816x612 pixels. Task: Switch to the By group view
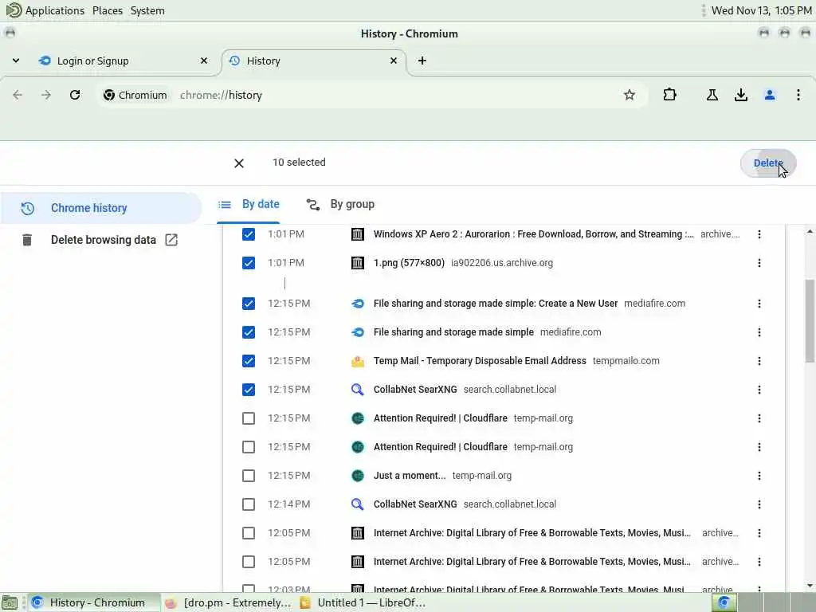(x=340, y=204)
